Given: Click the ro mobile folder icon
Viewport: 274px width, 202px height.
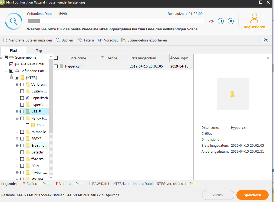Looking at the screenshot, I should [x=28, y=132].
